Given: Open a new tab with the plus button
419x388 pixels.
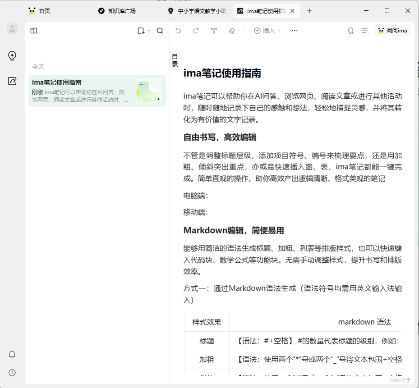Looking at the screenshot, I should (x=309, y=11).
